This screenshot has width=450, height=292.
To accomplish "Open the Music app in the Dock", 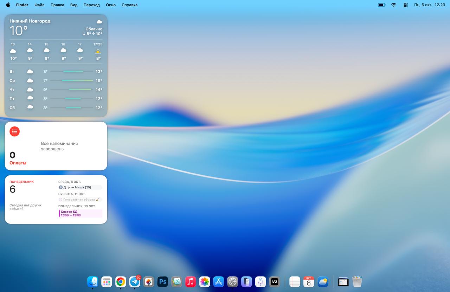I will coord(191,282).
